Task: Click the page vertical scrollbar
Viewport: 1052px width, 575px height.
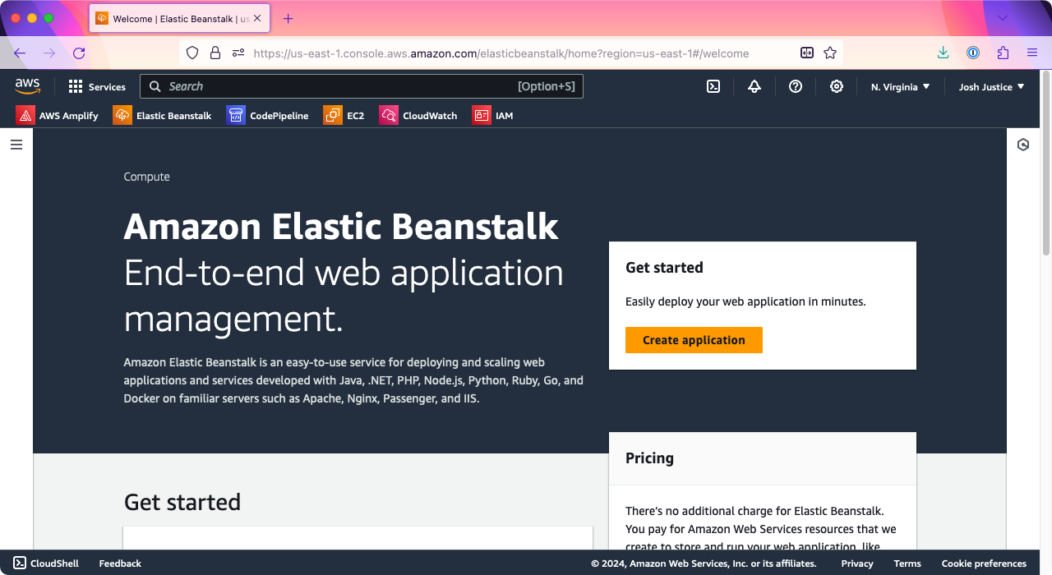Action: tap(1045, 164)
